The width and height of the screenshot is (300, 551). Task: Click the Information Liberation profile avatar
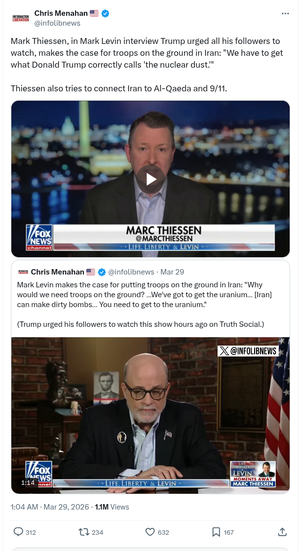pyautogui.click(x=21, y=18)
